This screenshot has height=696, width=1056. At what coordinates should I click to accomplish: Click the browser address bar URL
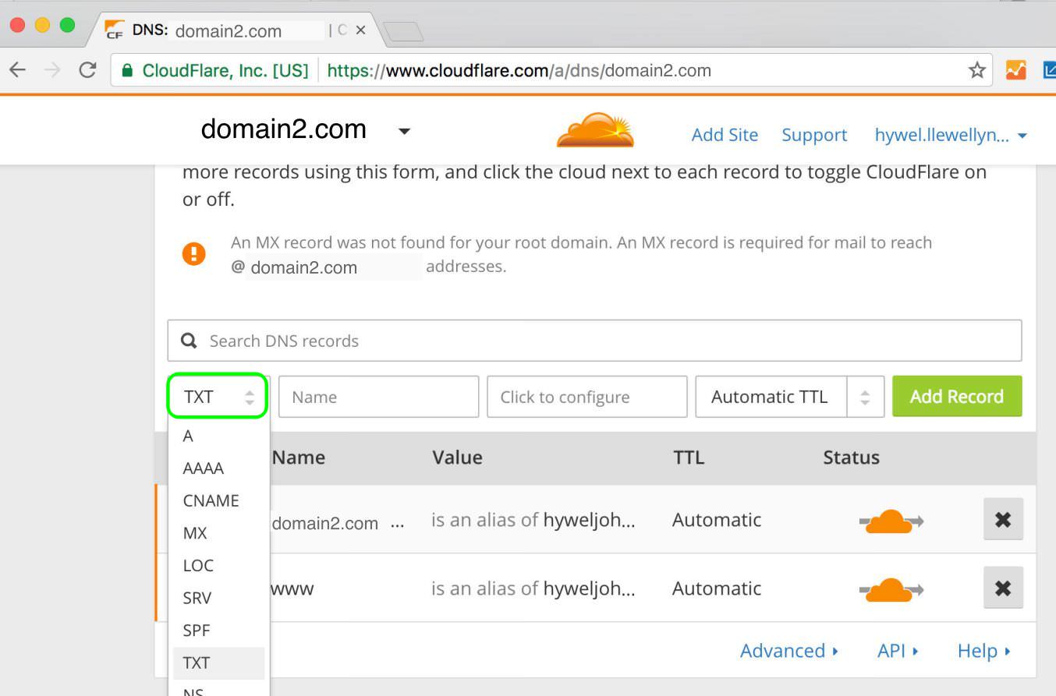519,71
